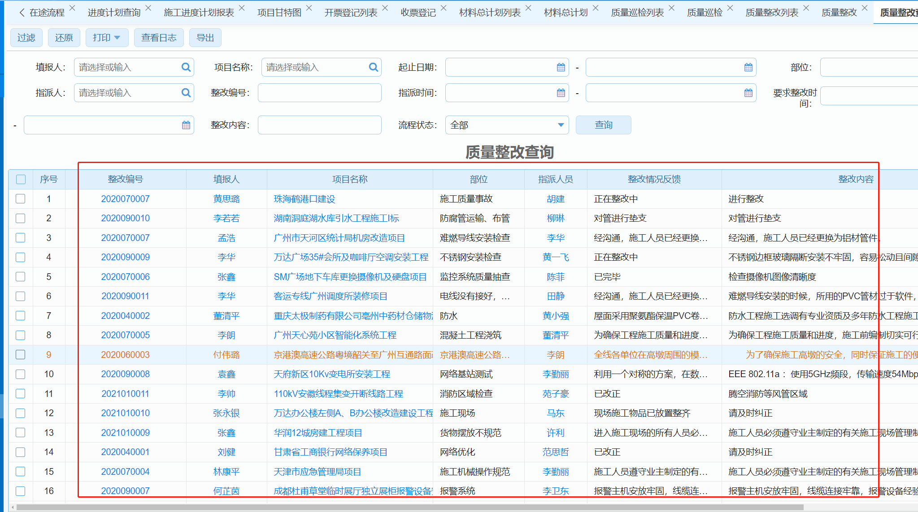The height and width of the screenshot is (512, 918).
Task: Expand the 流程状态 dropdown
Action: click(x=561, y=125)
